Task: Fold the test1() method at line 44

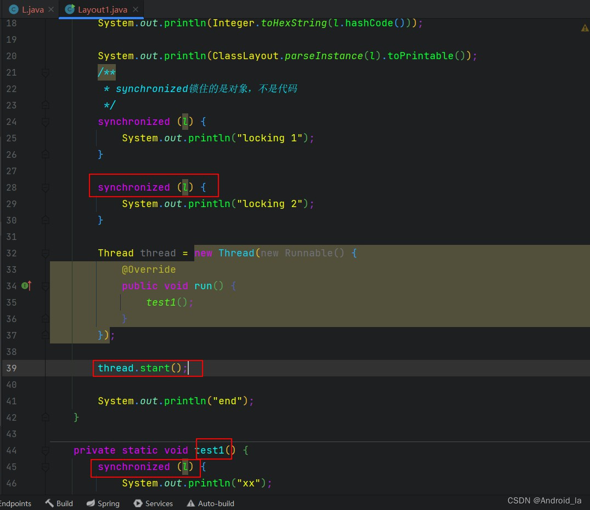Action: coord(46,450)
